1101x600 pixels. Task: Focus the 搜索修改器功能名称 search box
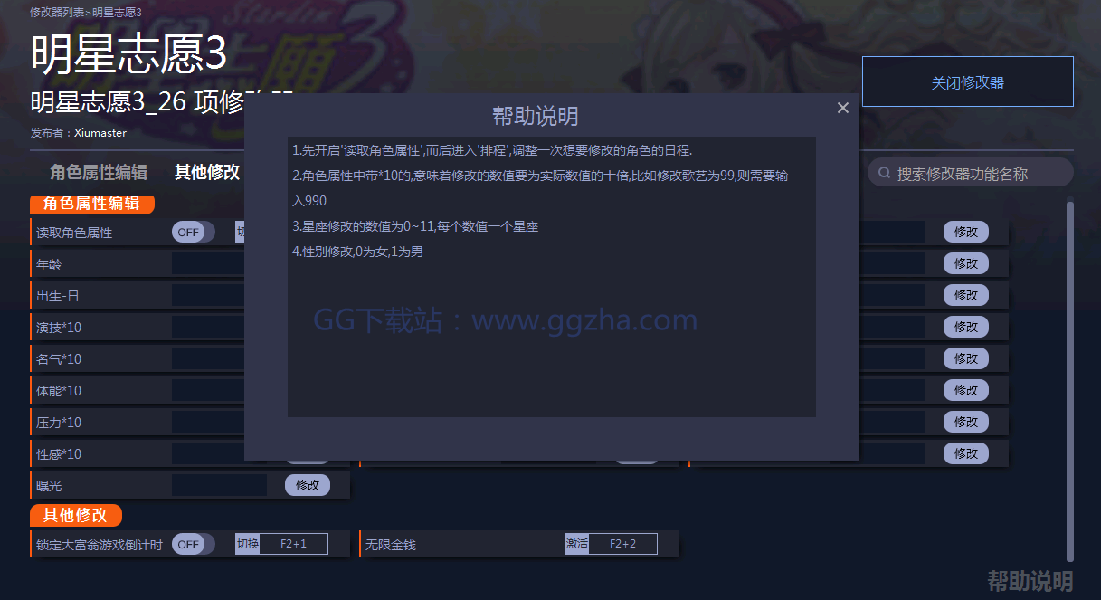(971, 173)
